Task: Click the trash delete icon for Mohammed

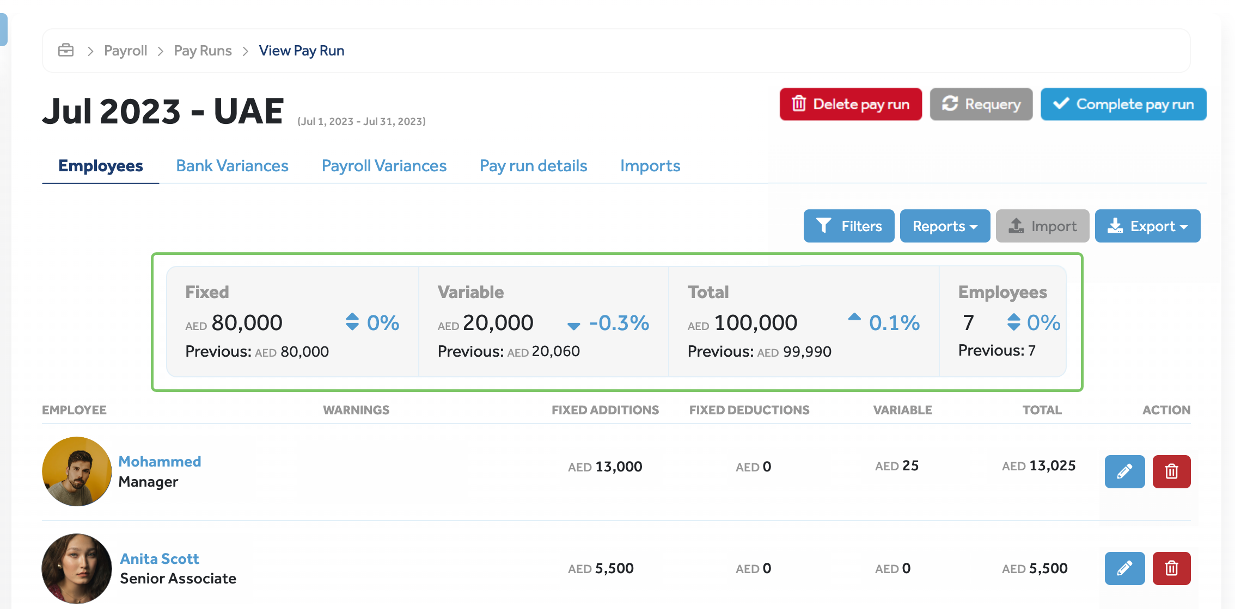Action: click(x=1171, y=471)
